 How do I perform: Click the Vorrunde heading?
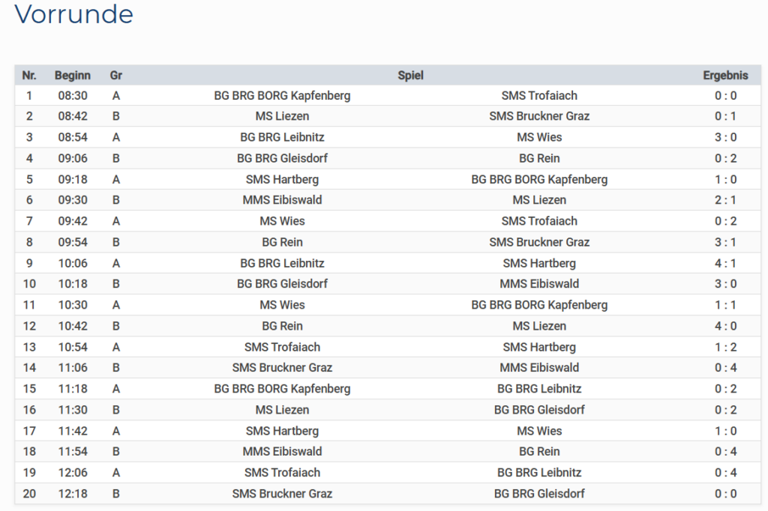[73, 14]
